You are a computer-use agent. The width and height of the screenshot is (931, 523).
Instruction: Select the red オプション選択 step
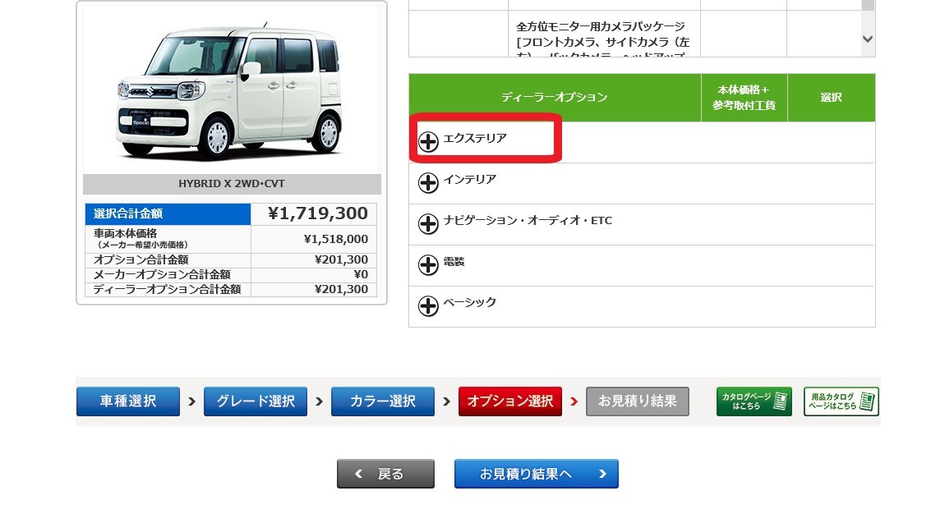(509, 401)
